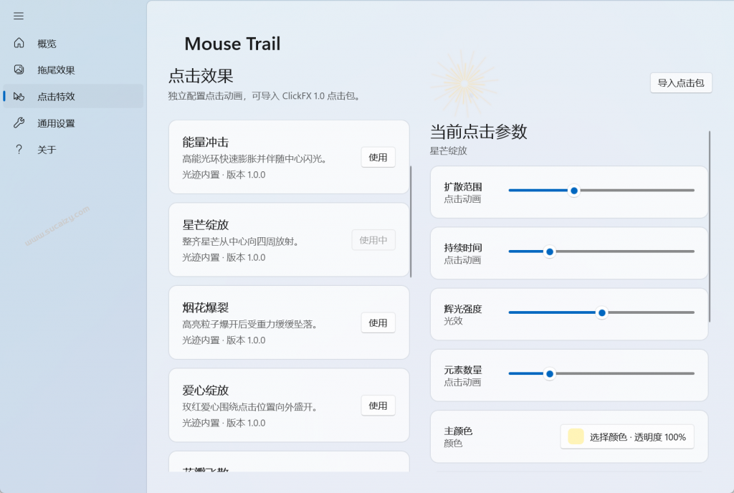Click the 高能光环快速膨胀并伴随中心闪光 description

254,159
